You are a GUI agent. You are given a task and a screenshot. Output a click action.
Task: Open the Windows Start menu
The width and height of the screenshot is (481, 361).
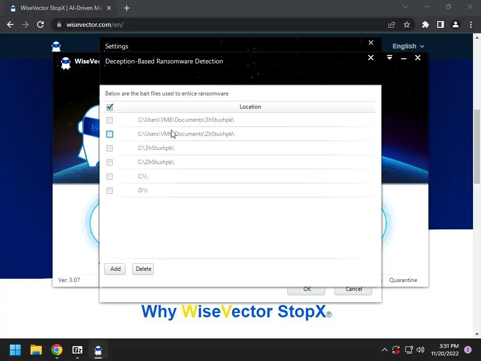pyautogui.click(x=15, y=350)
